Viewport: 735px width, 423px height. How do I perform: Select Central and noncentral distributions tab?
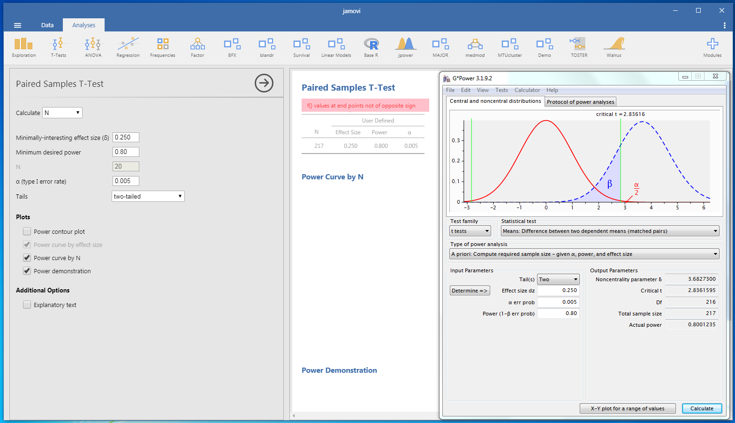coord(495,101)
